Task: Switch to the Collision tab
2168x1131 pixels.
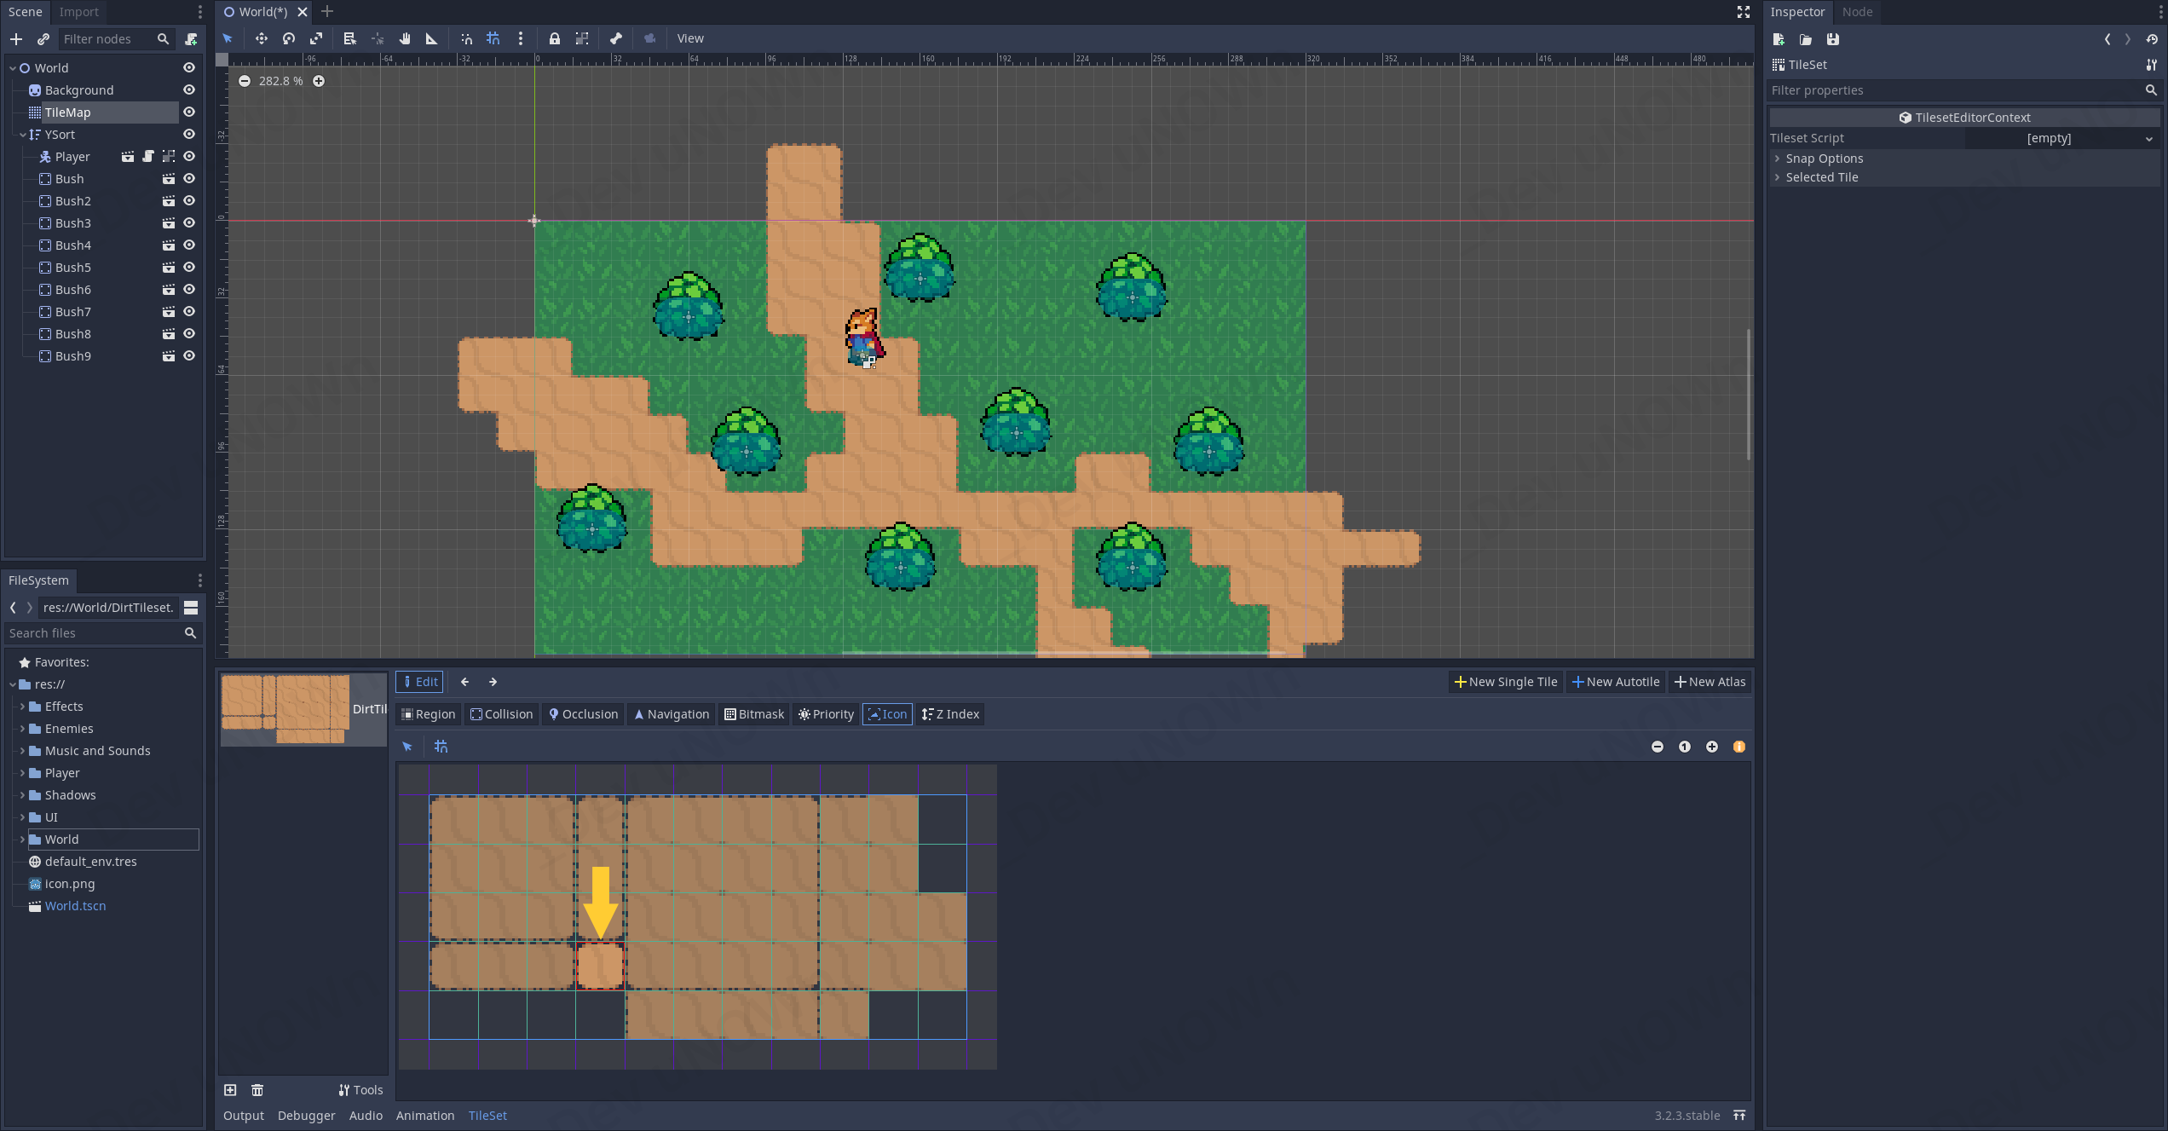Action: click(501, 714)
